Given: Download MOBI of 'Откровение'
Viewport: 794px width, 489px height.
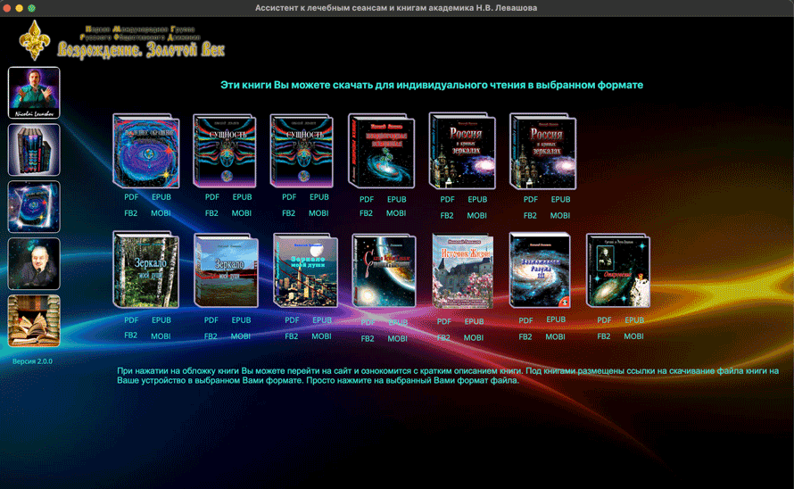Looking at the screenshot, I should point(633,336).
